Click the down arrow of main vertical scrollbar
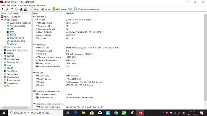The height and width of the screenshot is (116, 207). click(206, 108)
